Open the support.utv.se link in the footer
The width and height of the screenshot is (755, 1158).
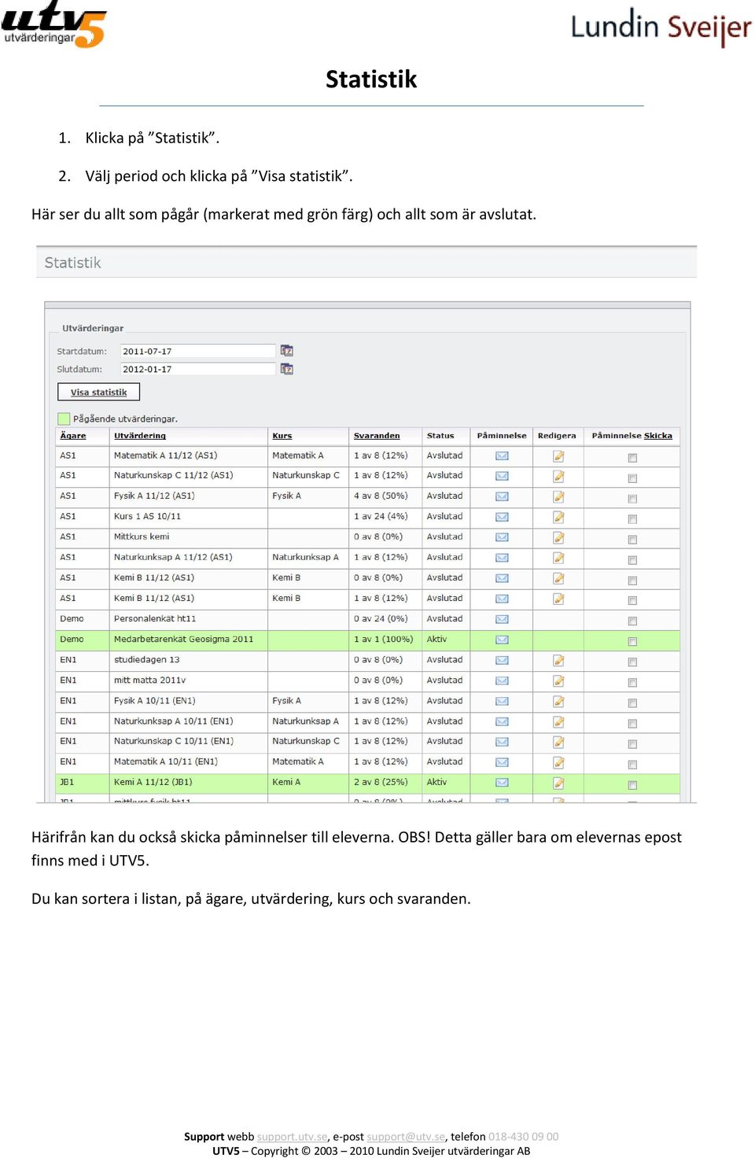pos(292,1137)
